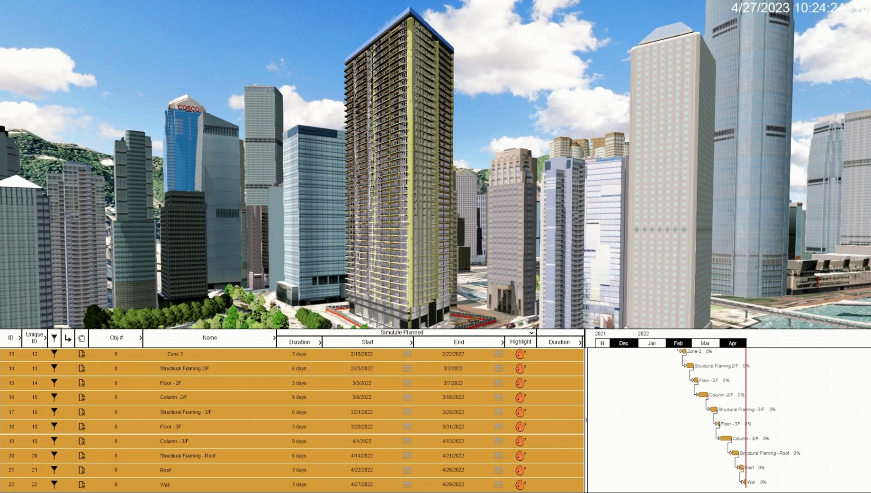Select the N month cell in the Gantt timeline

click(x=602, y=343)
